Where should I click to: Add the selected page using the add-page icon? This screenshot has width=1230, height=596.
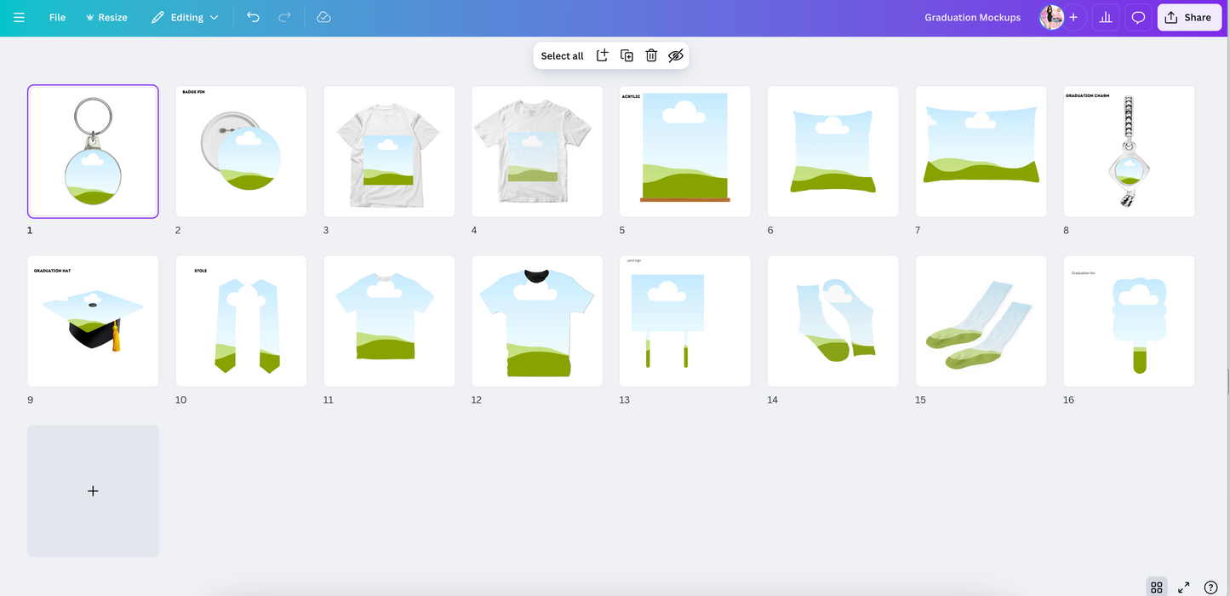point(602,54)
